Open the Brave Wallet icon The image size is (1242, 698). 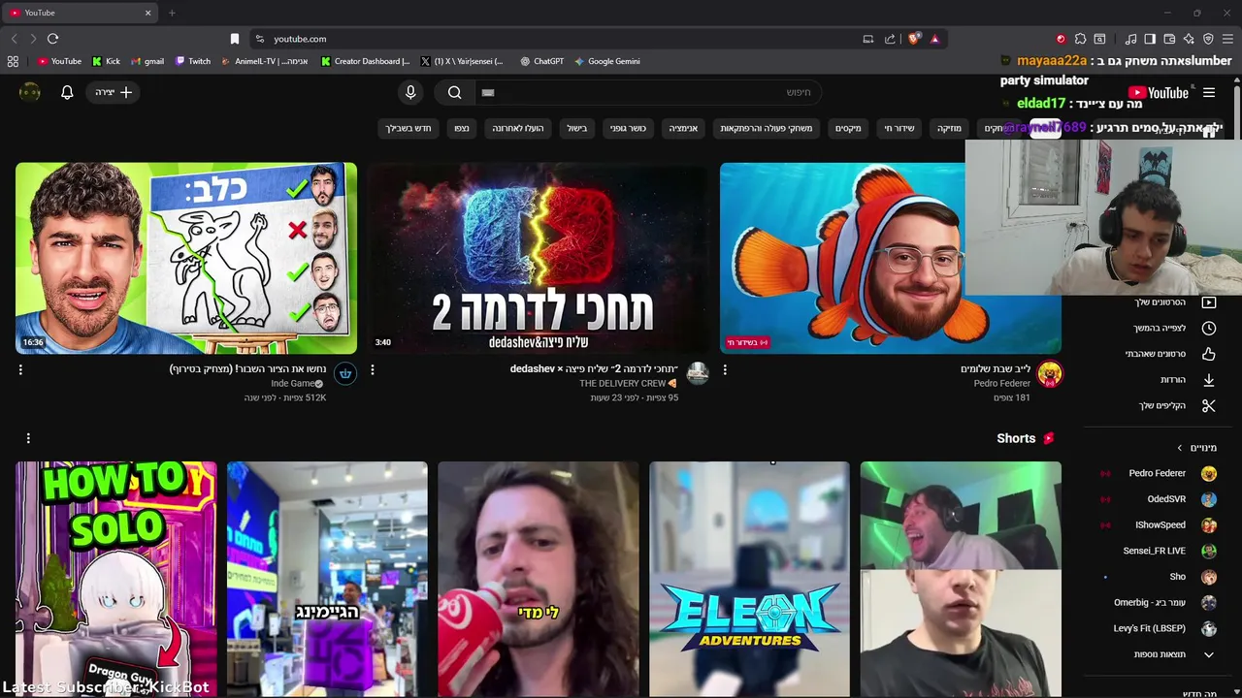(1169, 39)
